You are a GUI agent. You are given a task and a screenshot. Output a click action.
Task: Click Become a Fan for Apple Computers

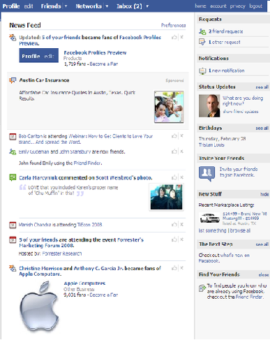click(104, 295)
